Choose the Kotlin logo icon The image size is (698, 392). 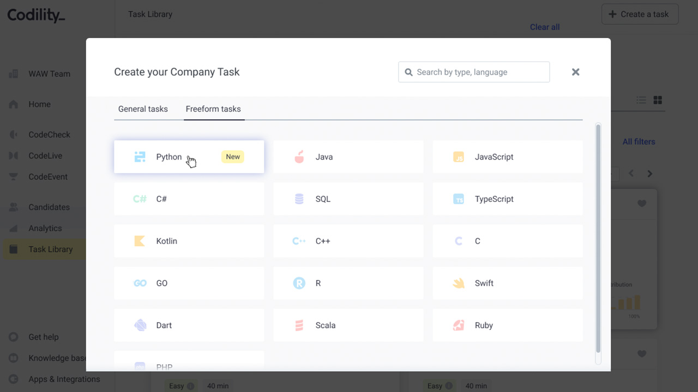pos(140,241)
